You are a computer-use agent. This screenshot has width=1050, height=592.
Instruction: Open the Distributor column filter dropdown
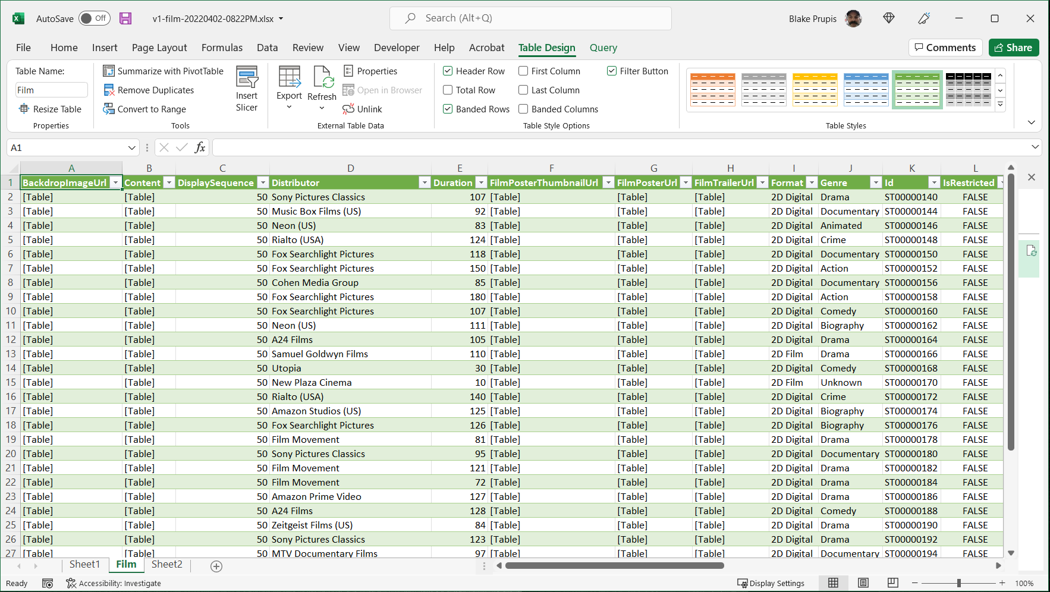coord(425,182)
